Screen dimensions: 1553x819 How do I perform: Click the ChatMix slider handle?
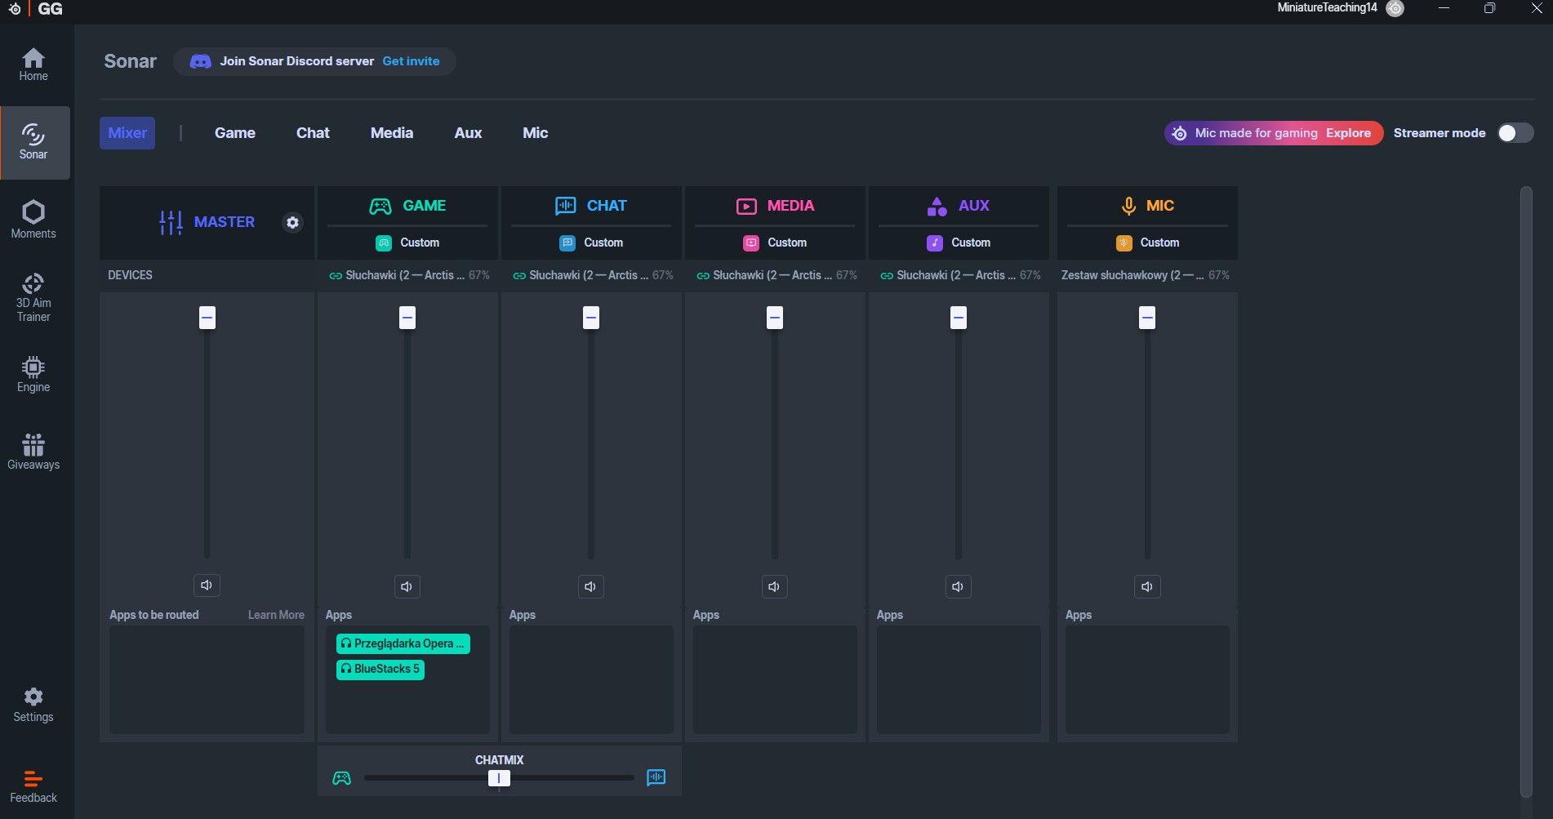pos(499,778)
